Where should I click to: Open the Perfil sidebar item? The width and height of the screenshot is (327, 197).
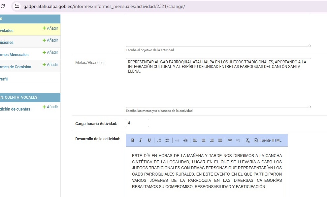click(4, 79)
